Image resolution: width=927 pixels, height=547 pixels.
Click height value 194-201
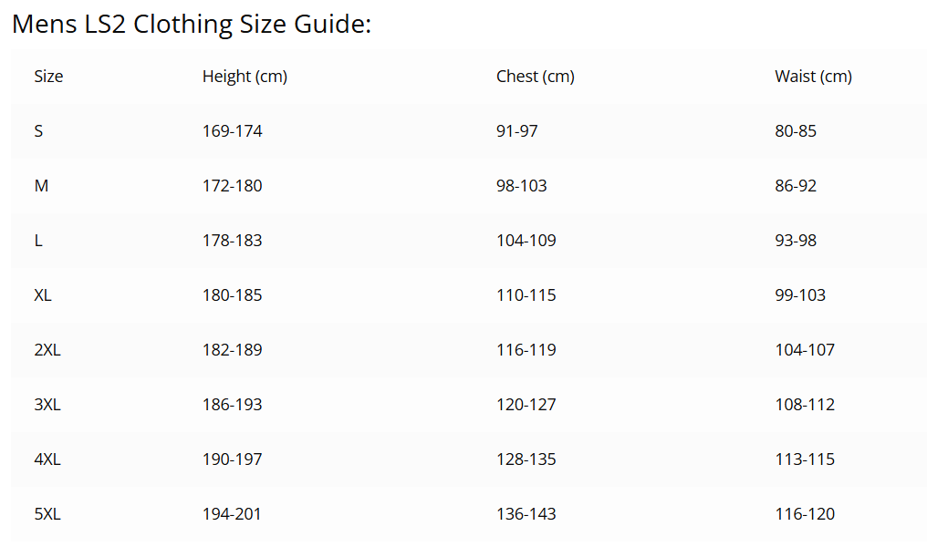232,514
